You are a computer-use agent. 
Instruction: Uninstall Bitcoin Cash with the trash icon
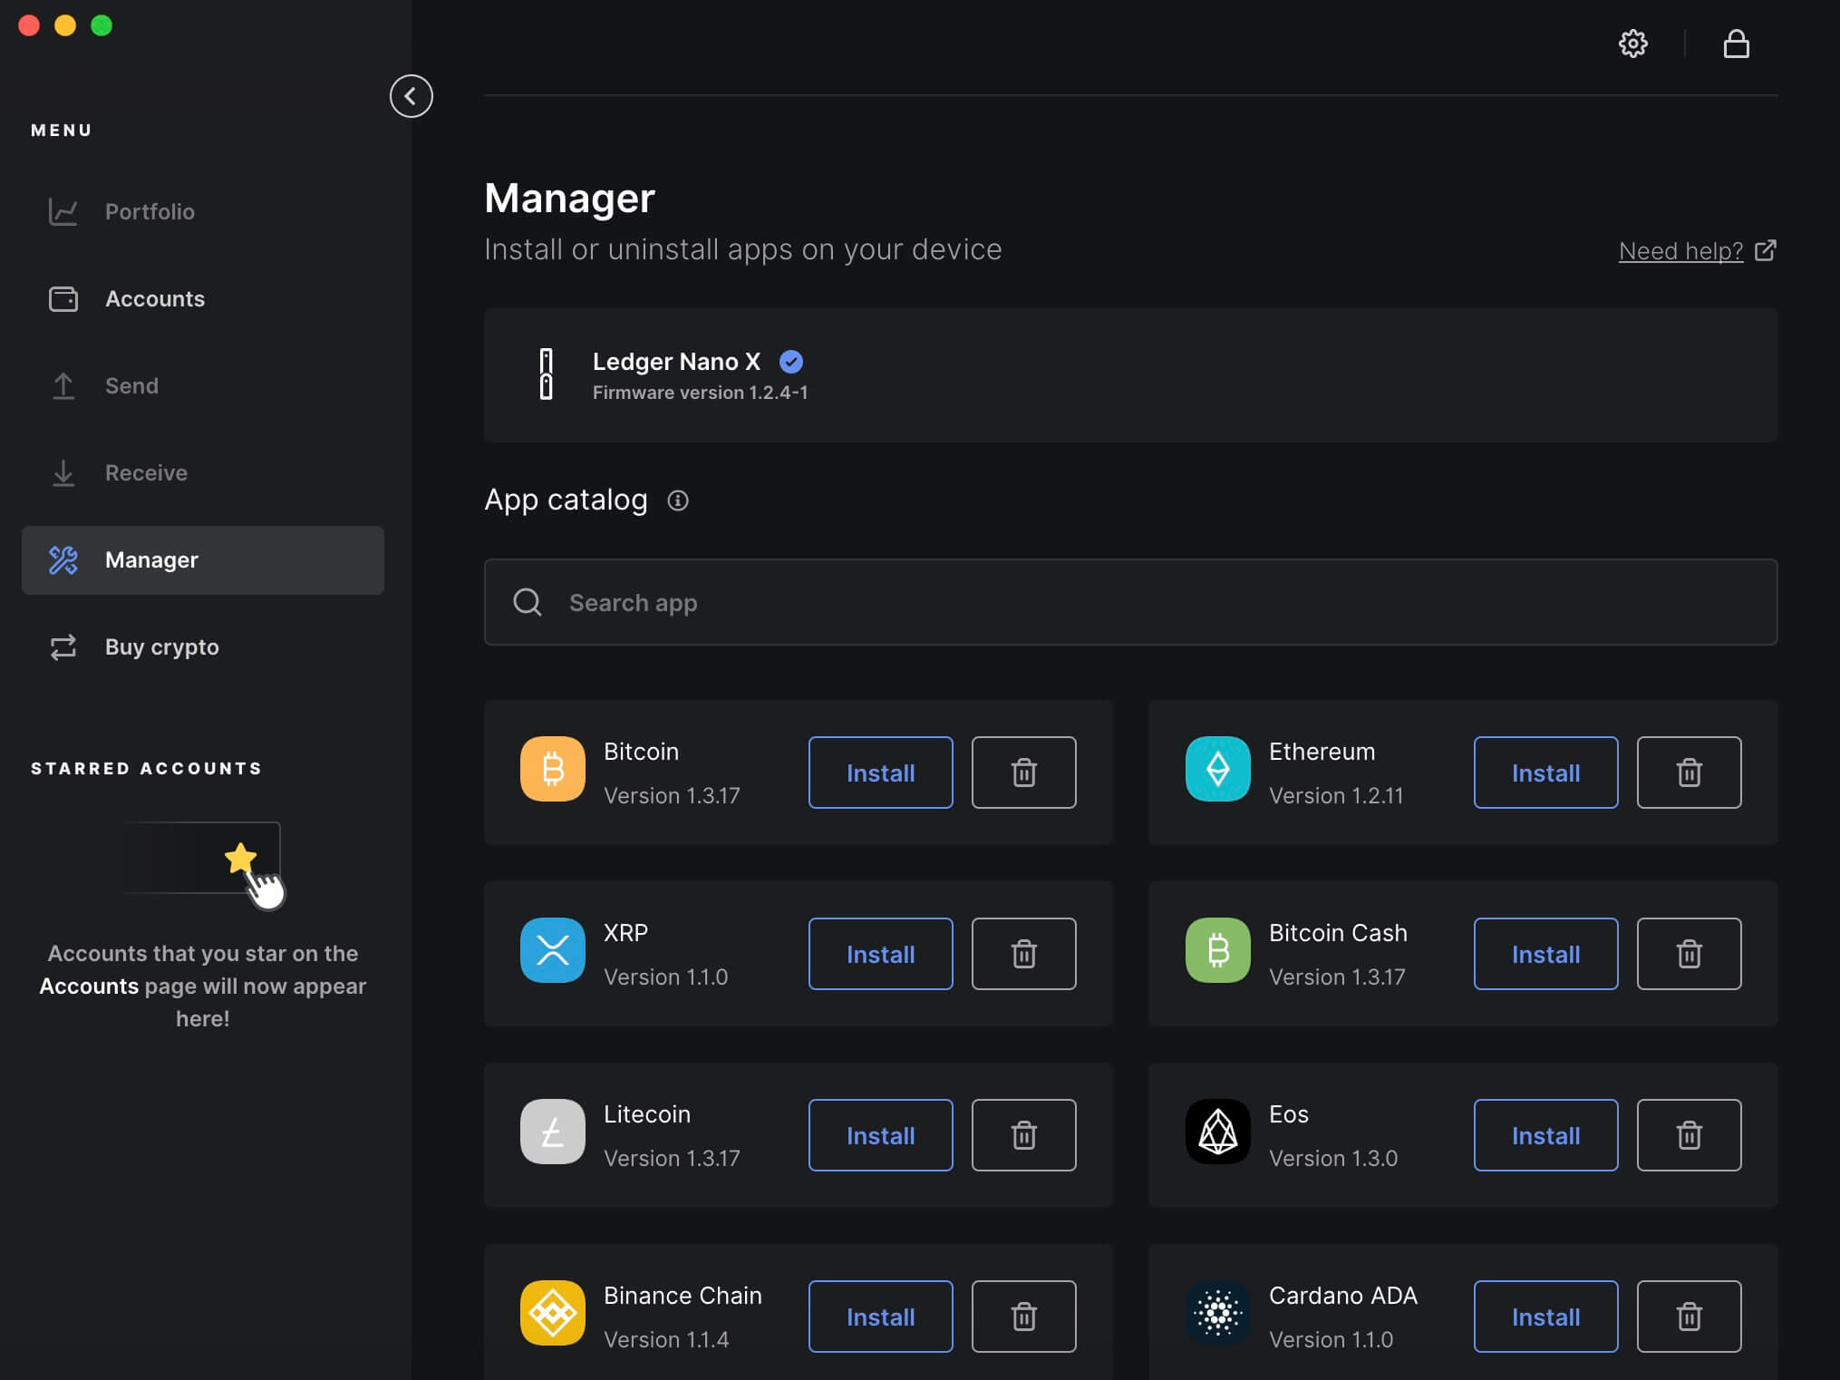(x=1689, y=954)
